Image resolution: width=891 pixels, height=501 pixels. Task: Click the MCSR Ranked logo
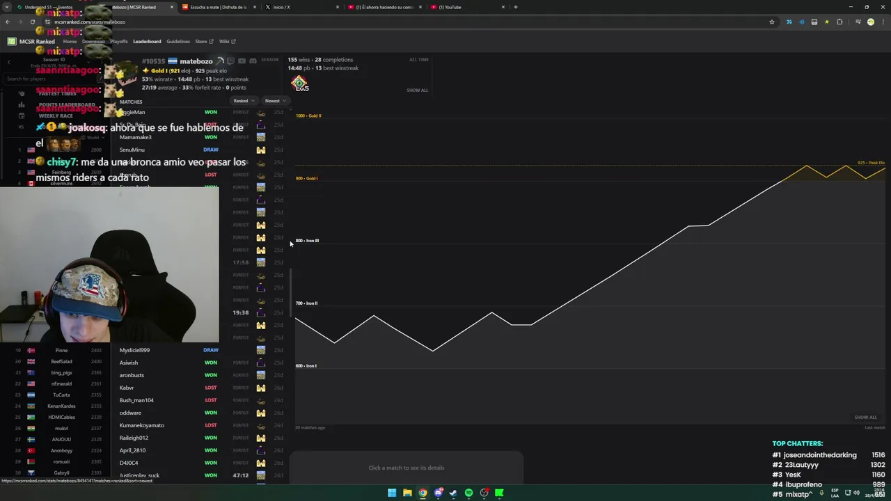click(31, 41)
